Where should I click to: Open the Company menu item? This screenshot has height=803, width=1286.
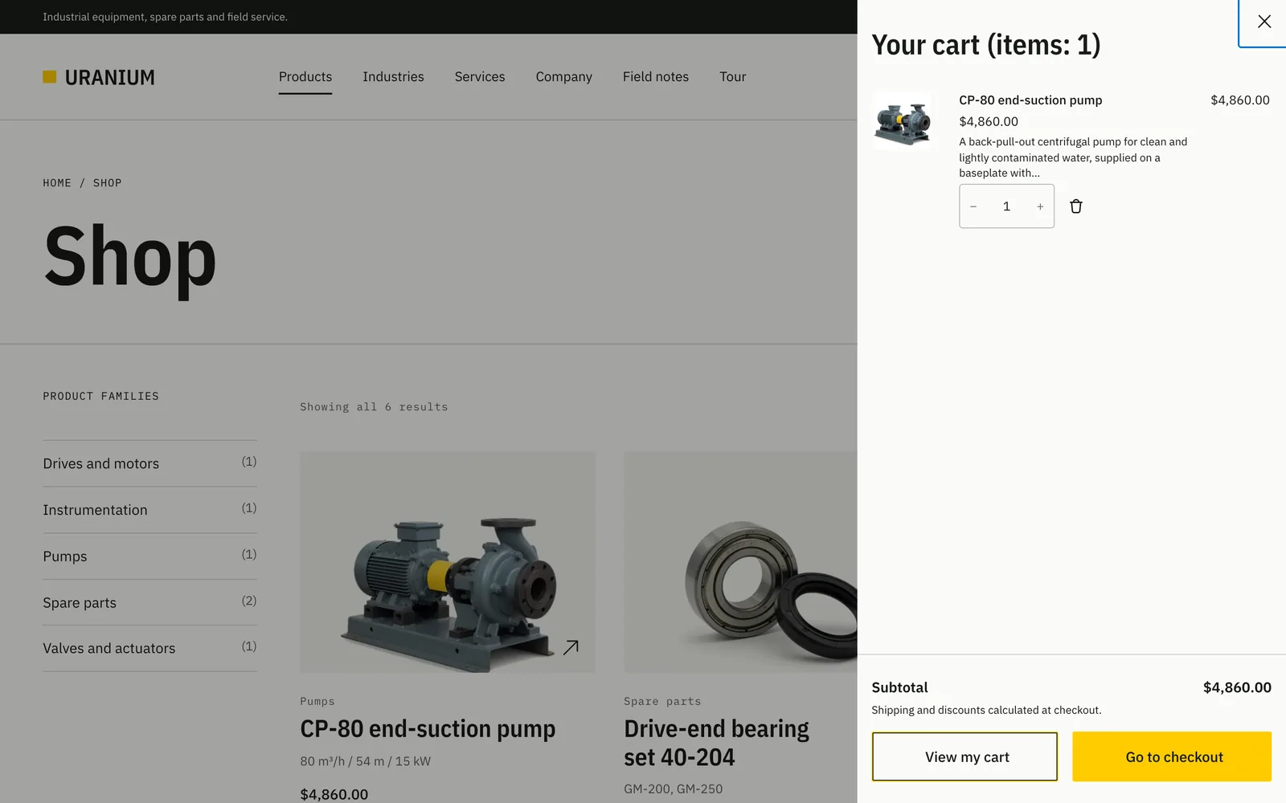tap(564, 77)
